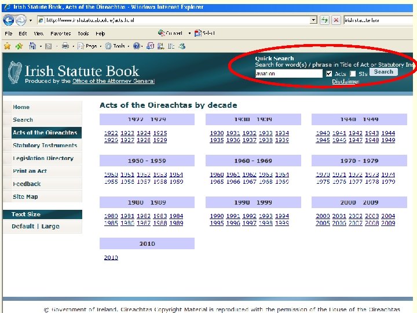Open the 1996 acts link
This screenshot has height=313, width=417.
click(x=233, y=223)
